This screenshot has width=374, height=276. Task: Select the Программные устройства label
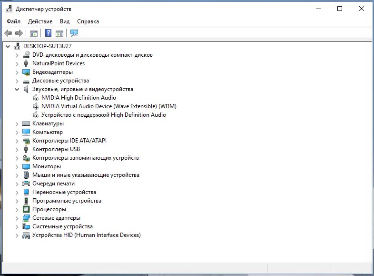coord(67,201)
